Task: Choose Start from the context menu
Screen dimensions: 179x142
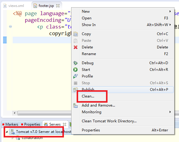Action: pos(123,70)
